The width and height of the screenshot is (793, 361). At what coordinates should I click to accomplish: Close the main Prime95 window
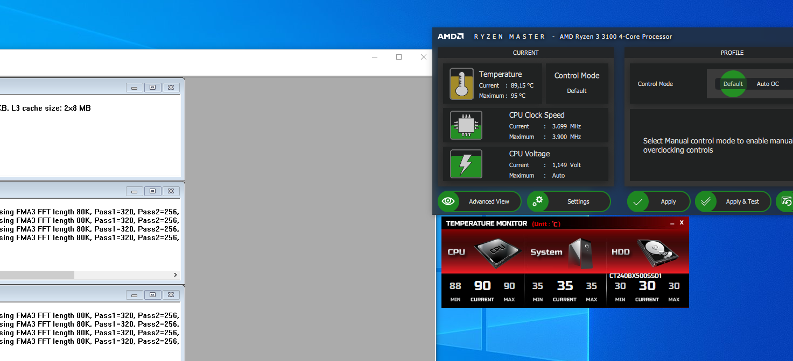click(424, 57)
